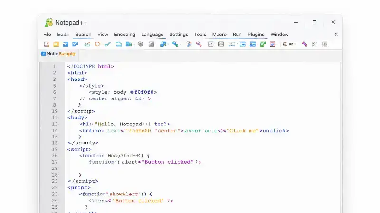Screen dimensions: 380x213
Task: Open the File menu
Action: (x=47, y=35)
